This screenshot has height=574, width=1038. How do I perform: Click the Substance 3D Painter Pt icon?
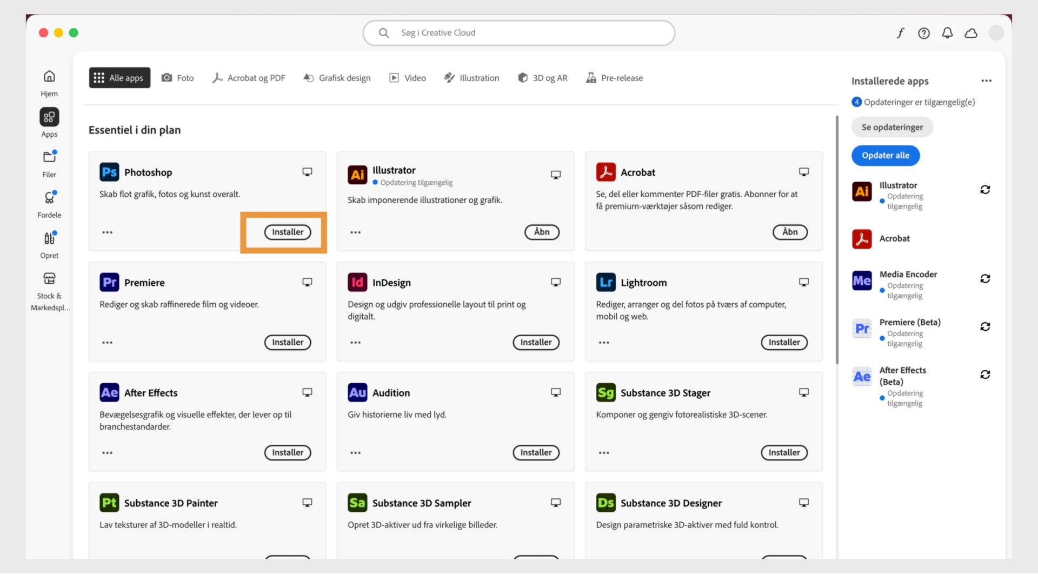(109, 503)
